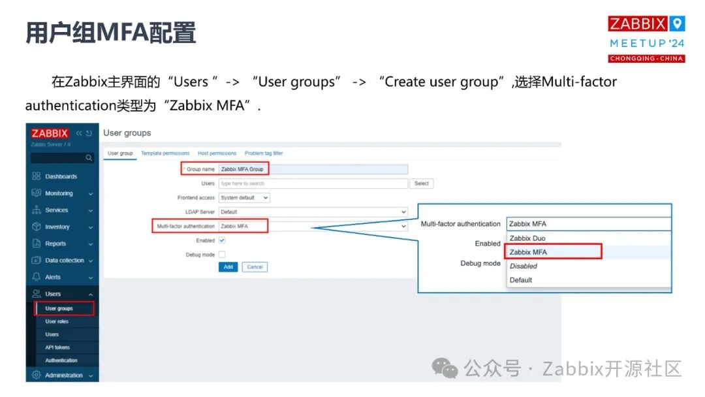Open the LDAP Server dropdown

click(313, 212)
